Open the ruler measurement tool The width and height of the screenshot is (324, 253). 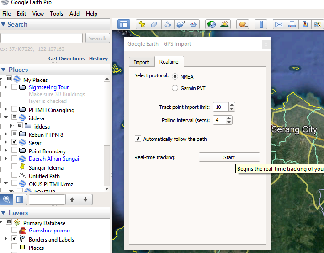tap(261, 24)
